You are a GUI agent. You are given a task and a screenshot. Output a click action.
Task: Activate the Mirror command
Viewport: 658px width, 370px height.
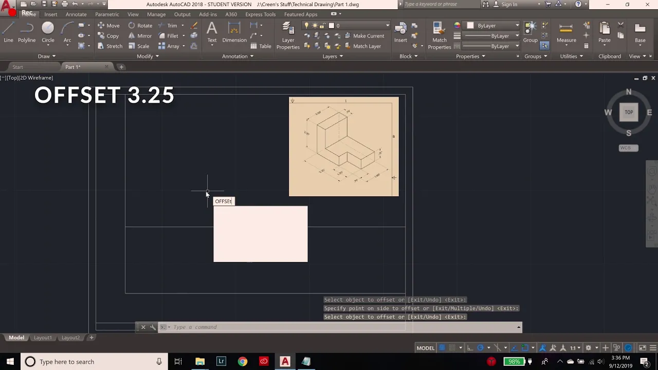tap(140, 36)
